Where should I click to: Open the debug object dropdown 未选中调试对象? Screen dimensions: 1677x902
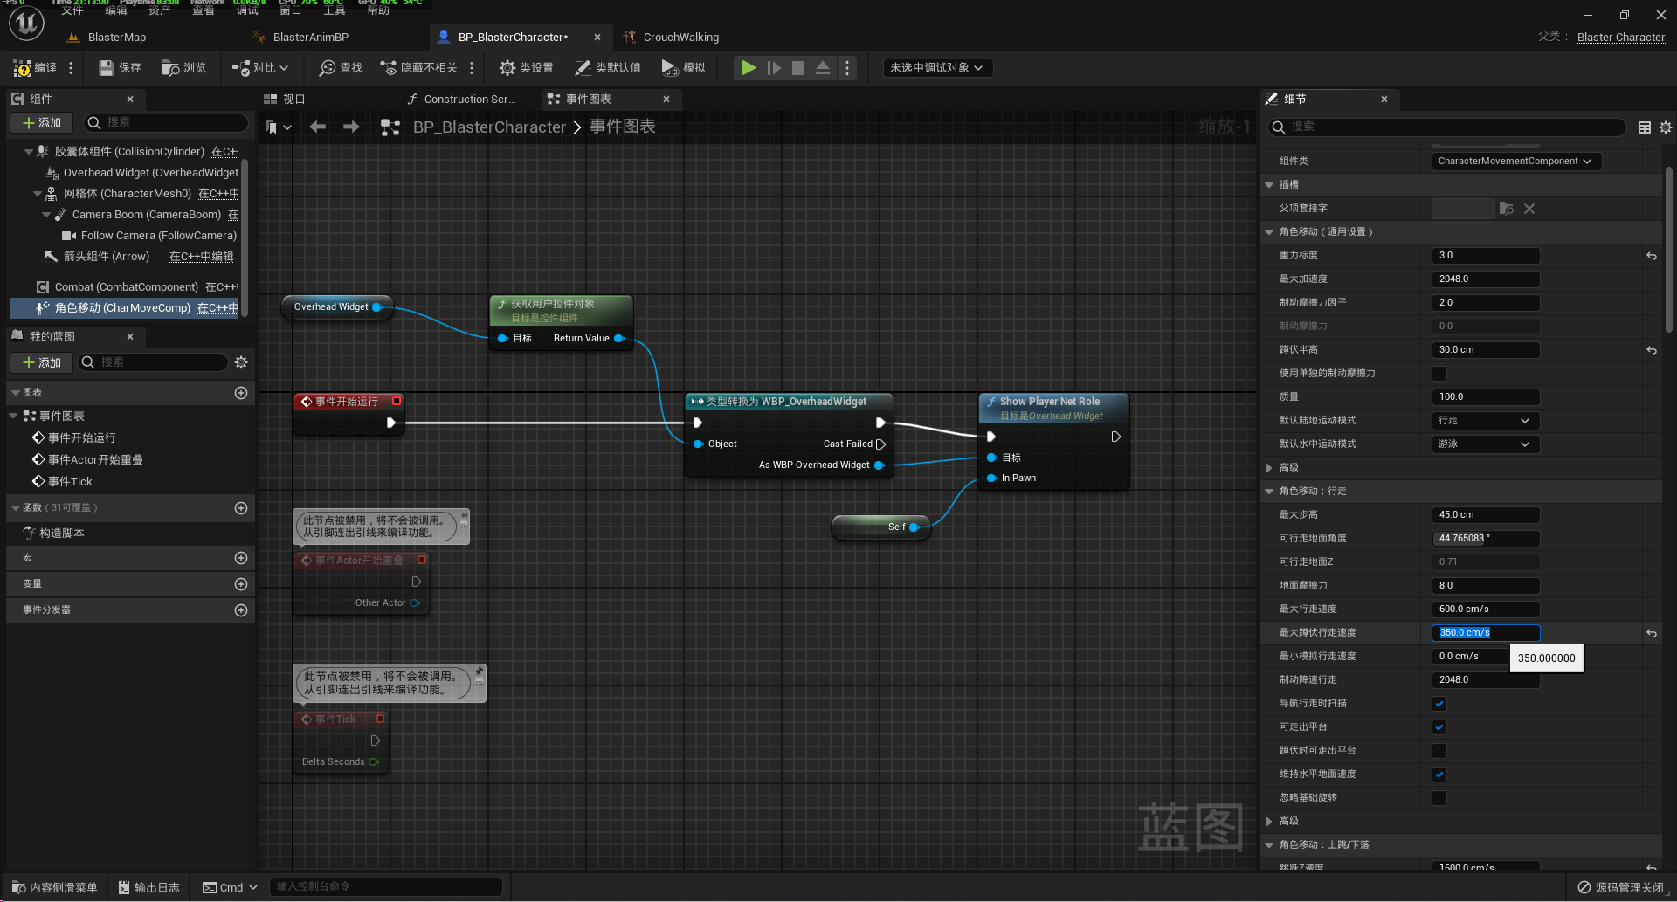pyautogui.click(x=937, y=68)
